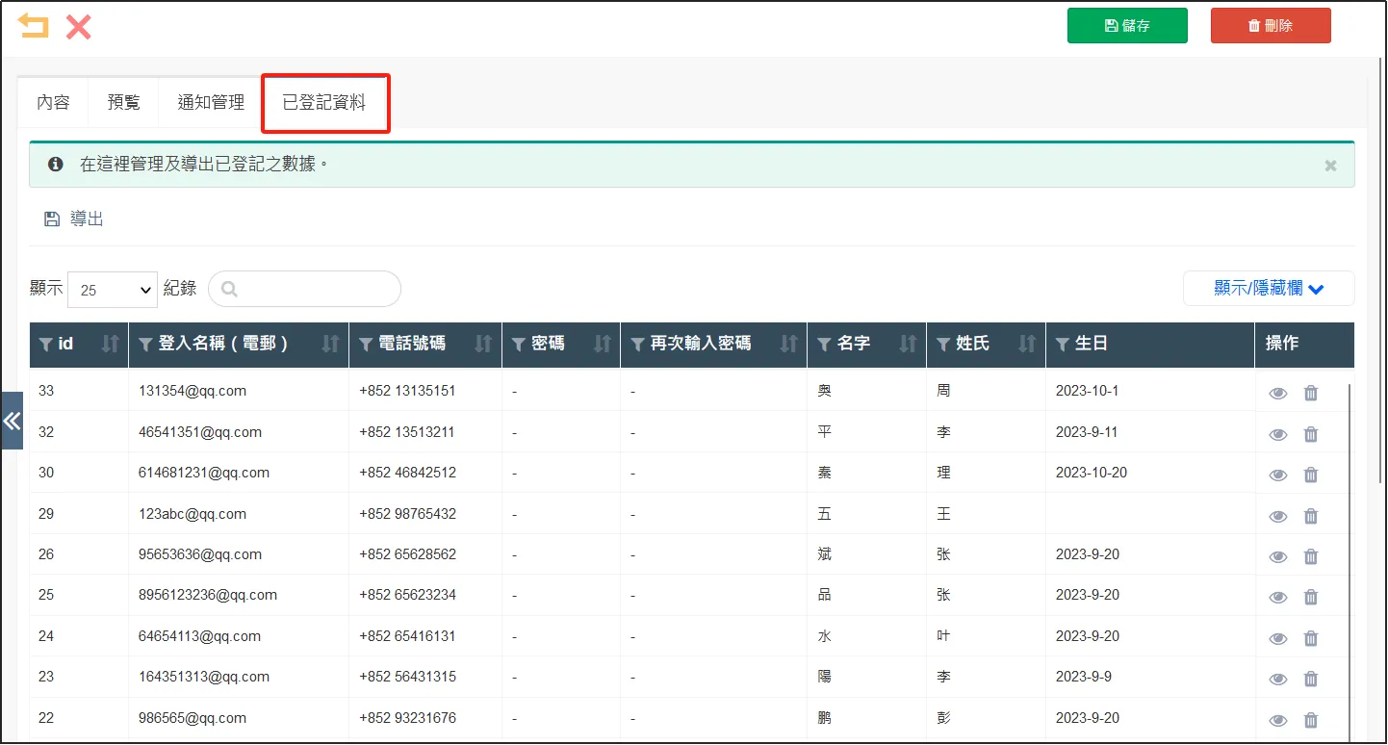This screenshot has height=745, width=1388.
Task: Click the red X cancel icon
Action: [x=78, y=26]
